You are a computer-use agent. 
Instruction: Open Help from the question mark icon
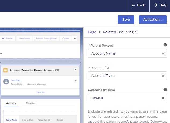tap(156, 5)
